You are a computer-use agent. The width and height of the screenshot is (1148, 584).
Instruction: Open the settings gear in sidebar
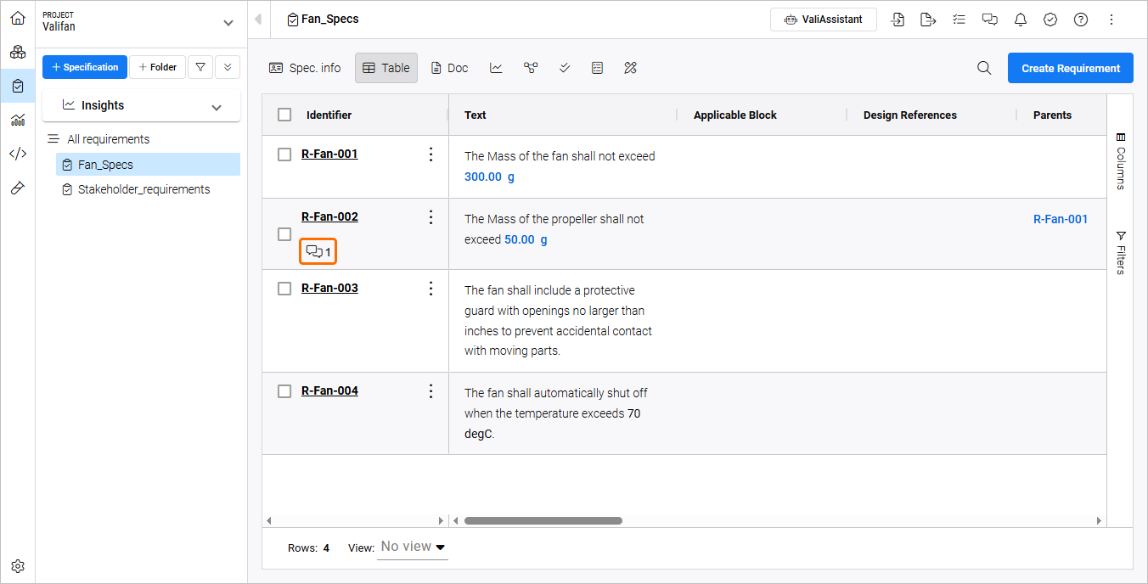[18, 565]
